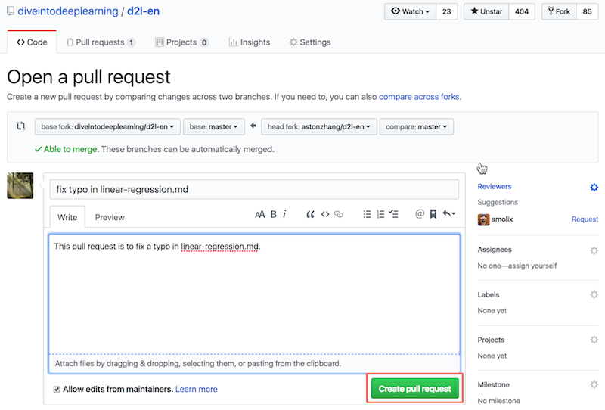Open the Insights tab
Screen dimensions: 605x410
click(x=250, y=42)
